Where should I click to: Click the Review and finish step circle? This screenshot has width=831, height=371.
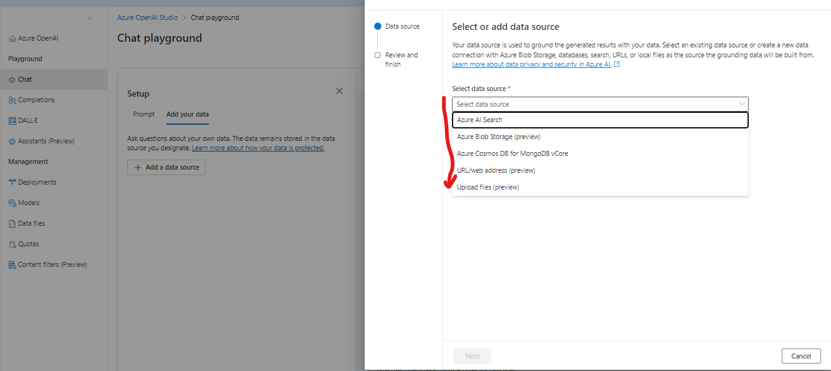377,55
